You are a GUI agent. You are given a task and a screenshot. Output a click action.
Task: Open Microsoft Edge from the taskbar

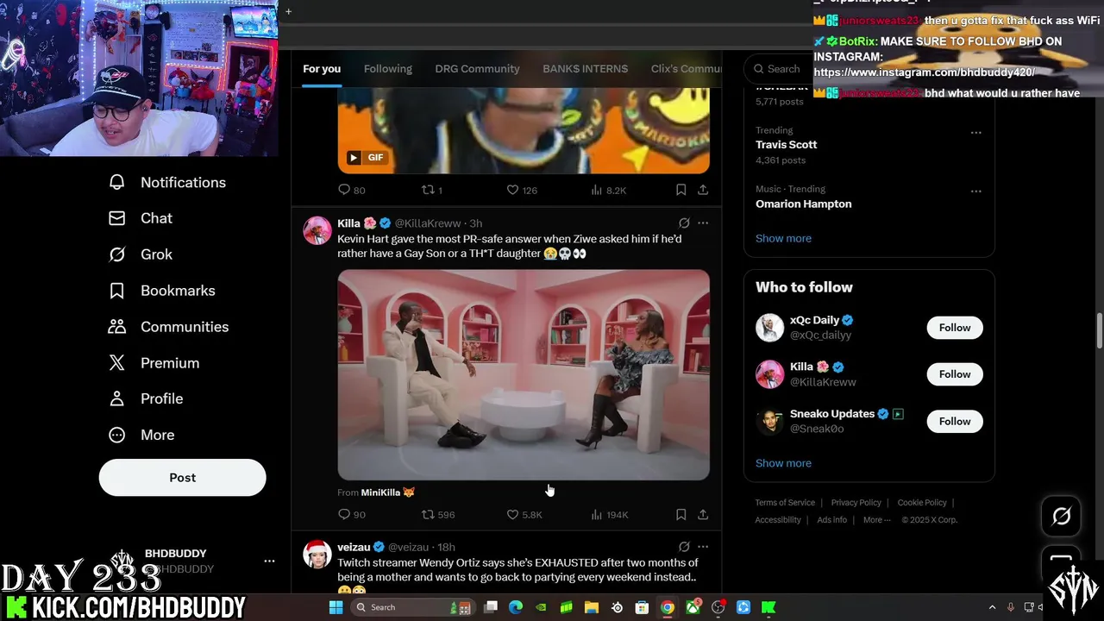tap(516, 607)
